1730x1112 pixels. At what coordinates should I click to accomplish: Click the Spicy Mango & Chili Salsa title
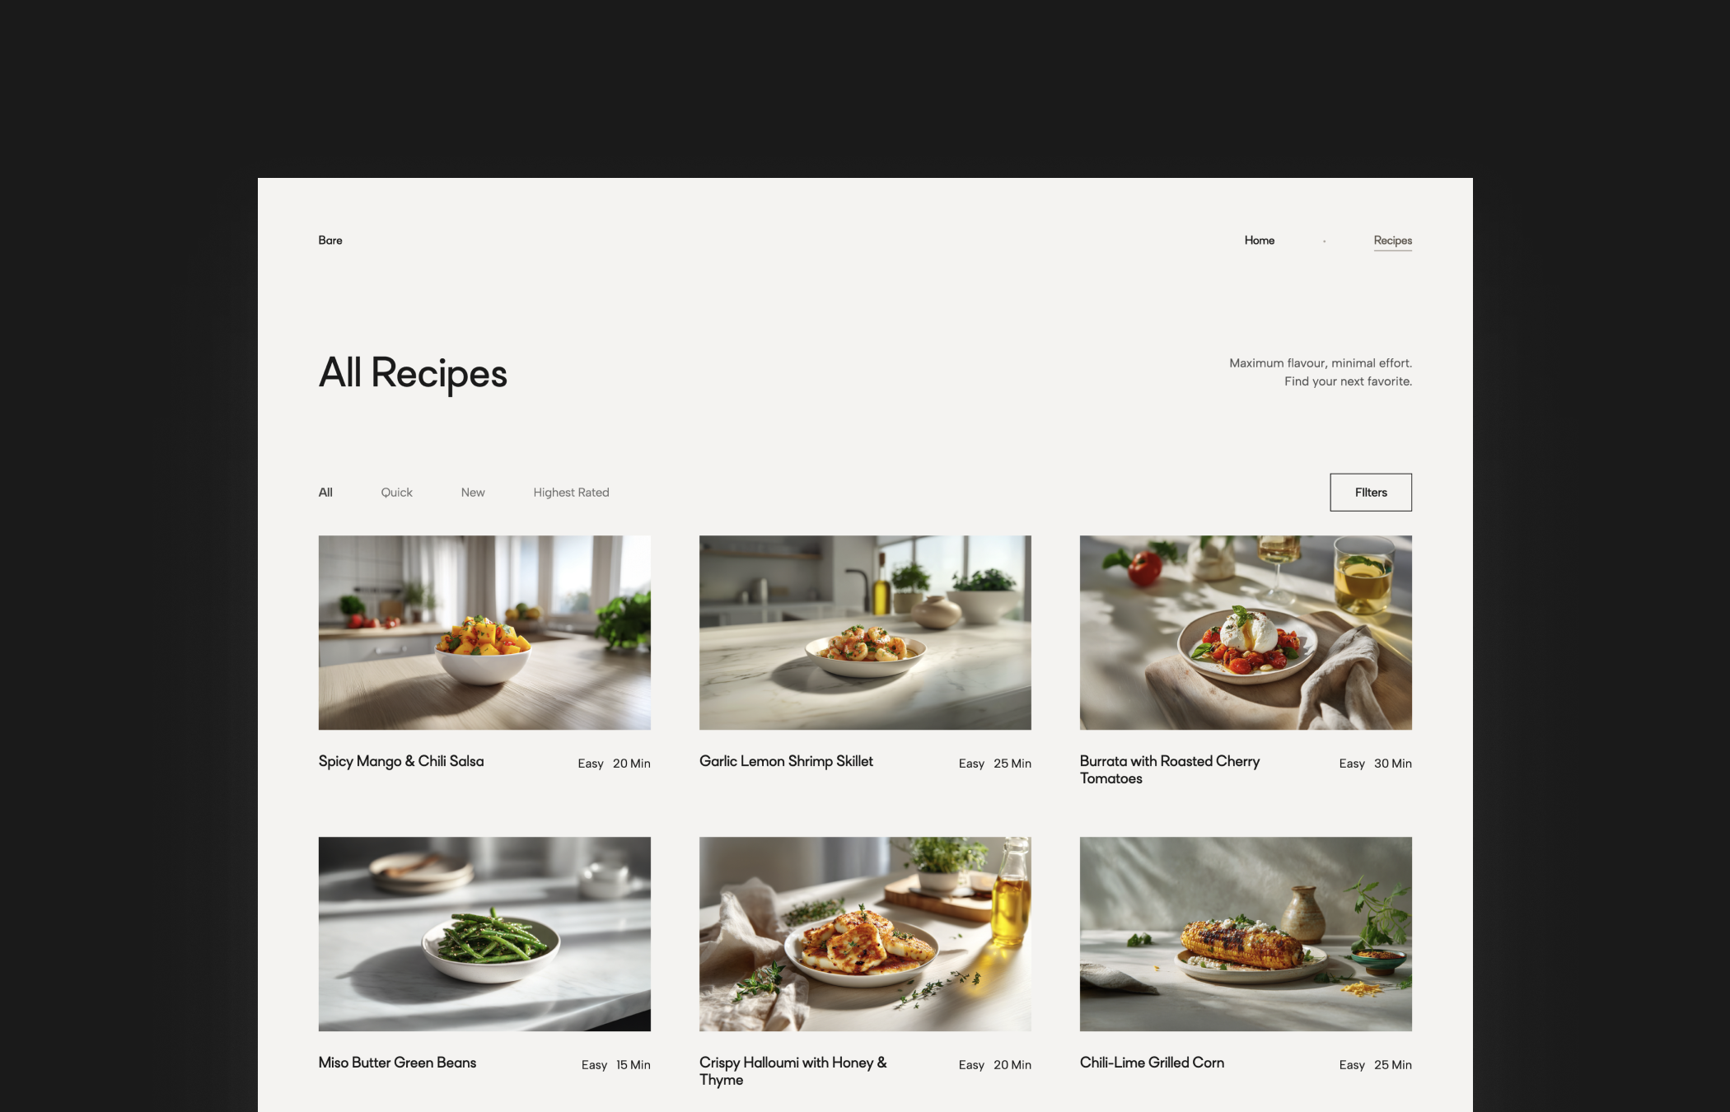click(401, 762)
